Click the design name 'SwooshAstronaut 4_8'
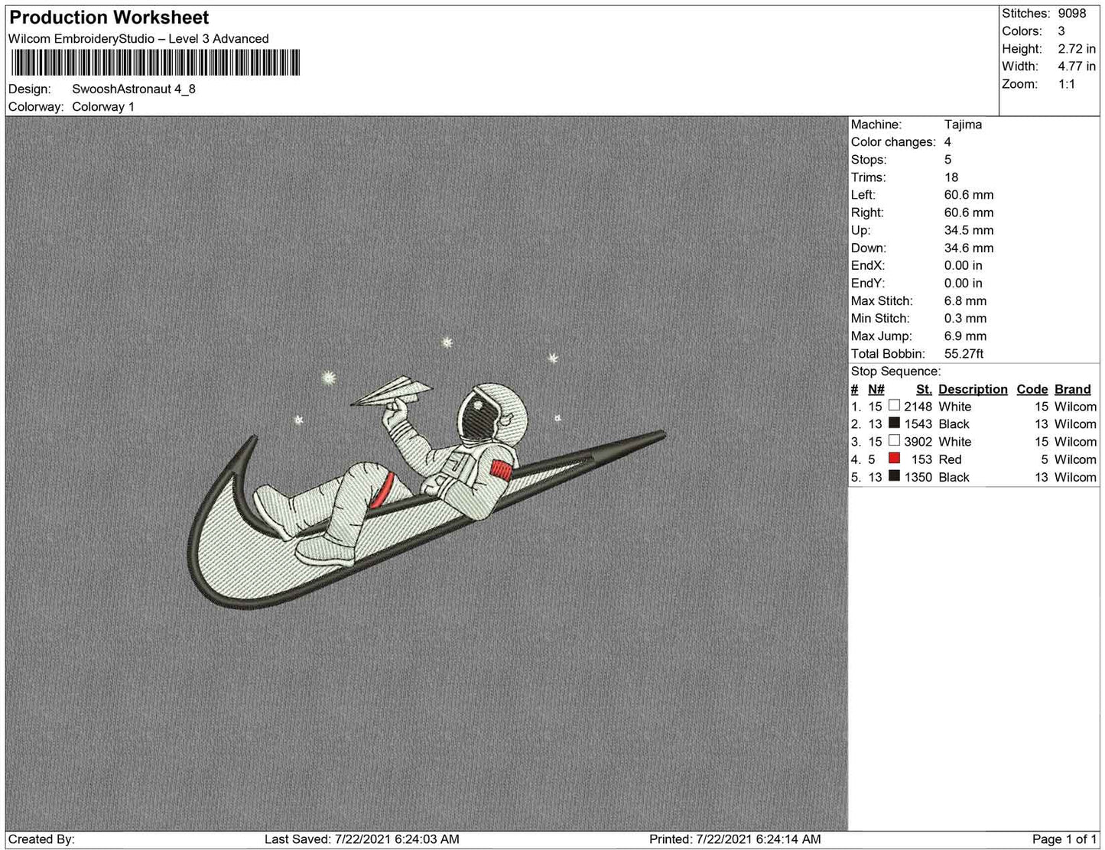This screenshot has height=850, width=1105. (134, 89)
